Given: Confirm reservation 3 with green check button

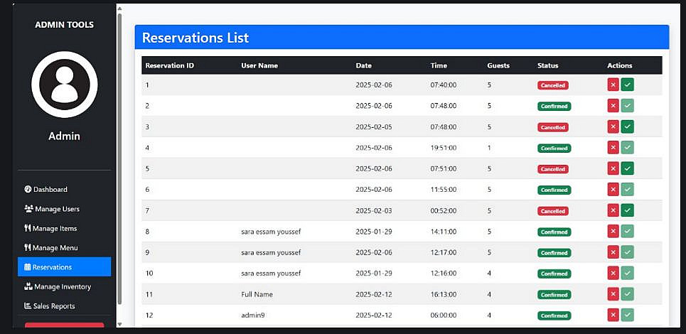Looking at the screenshot, I should 628,126.
